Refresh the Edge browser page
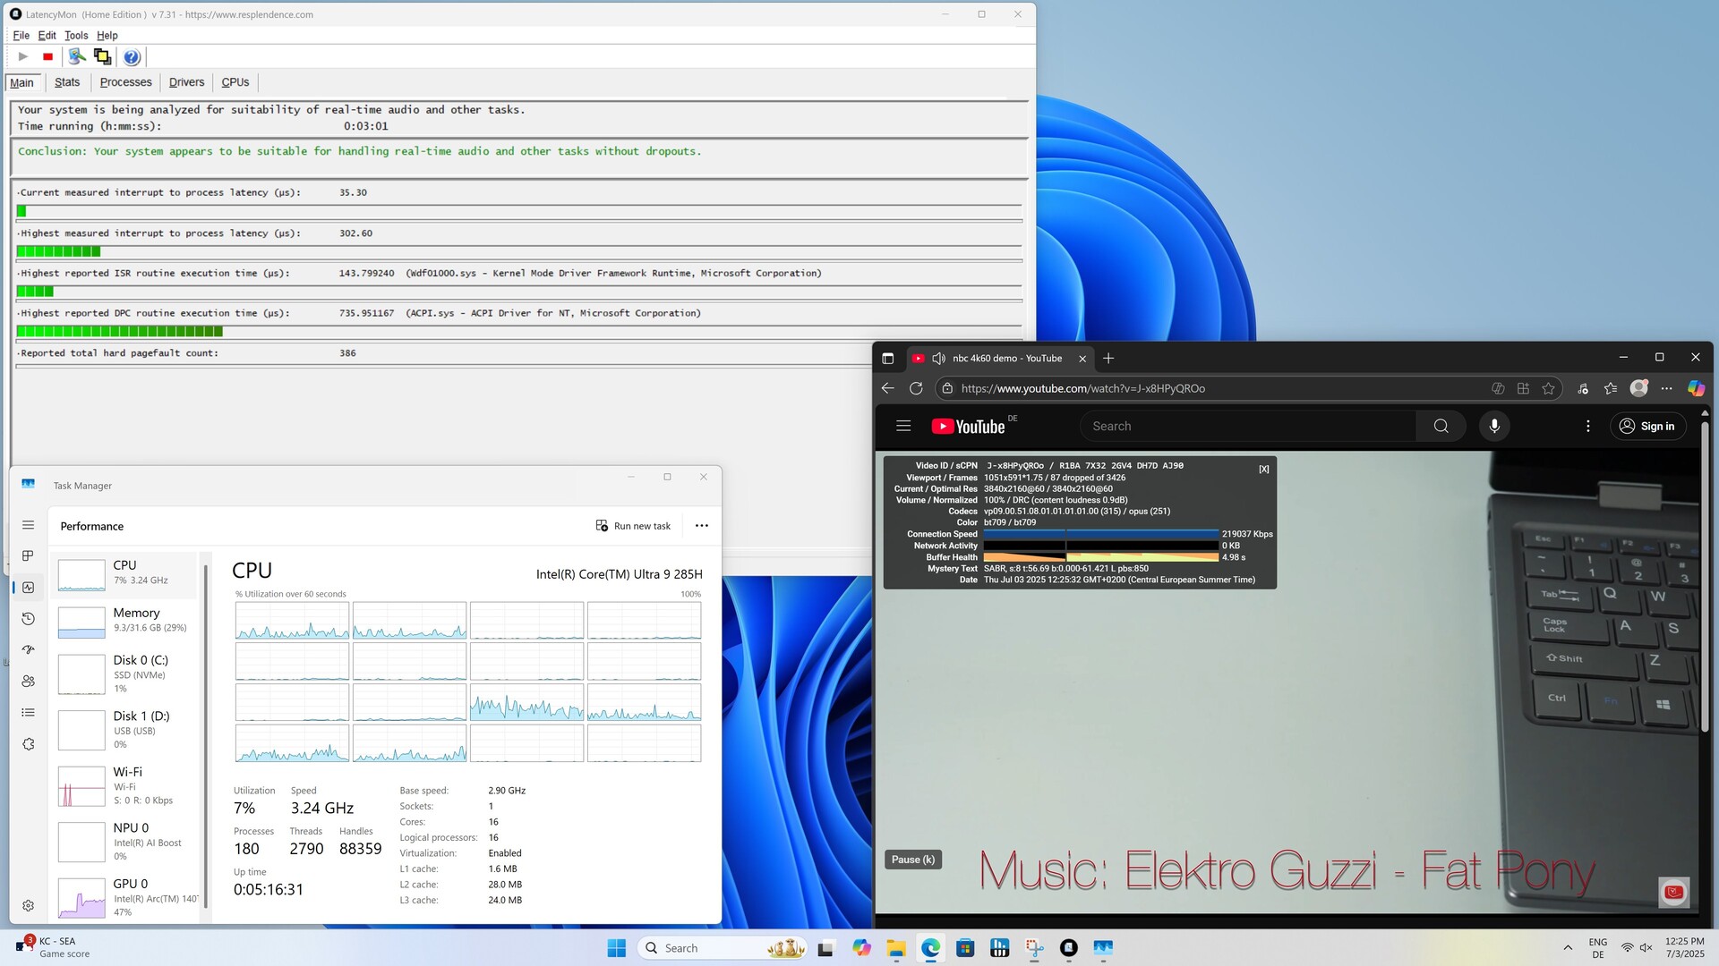Image resolution: width=1719 pixels, height=966 pixels. tap(916, 388)
